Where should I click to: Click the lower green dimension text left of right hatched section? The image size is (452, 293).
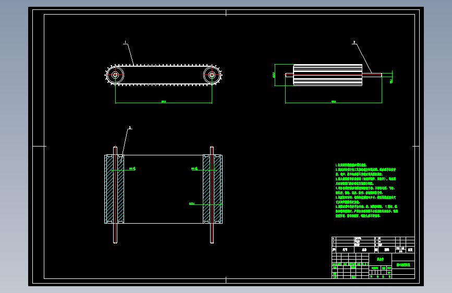tap(192, 204)
